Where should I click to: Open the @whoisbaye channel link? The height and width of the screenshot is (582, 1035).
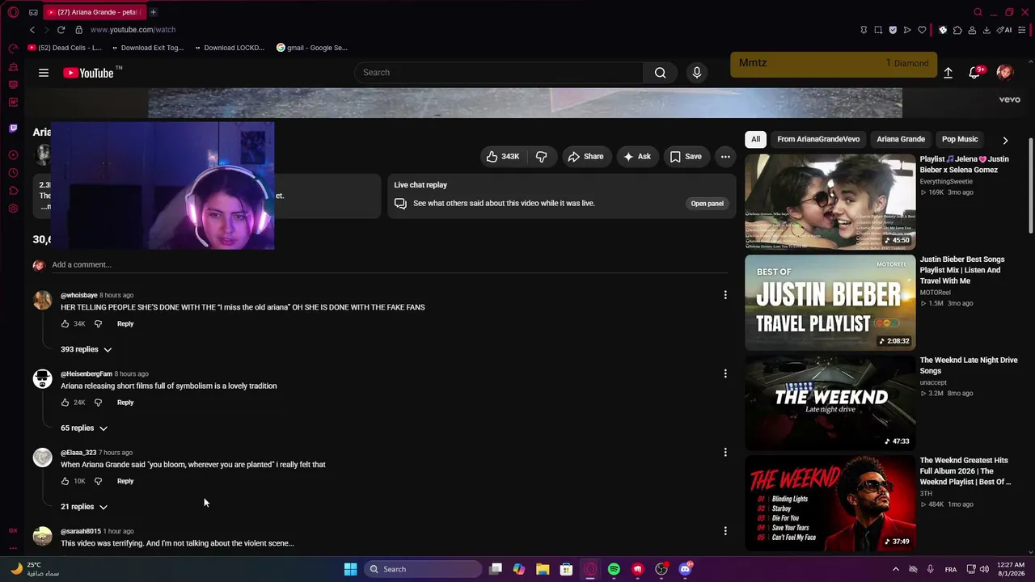pyautogui.click(x=79, y=295)
